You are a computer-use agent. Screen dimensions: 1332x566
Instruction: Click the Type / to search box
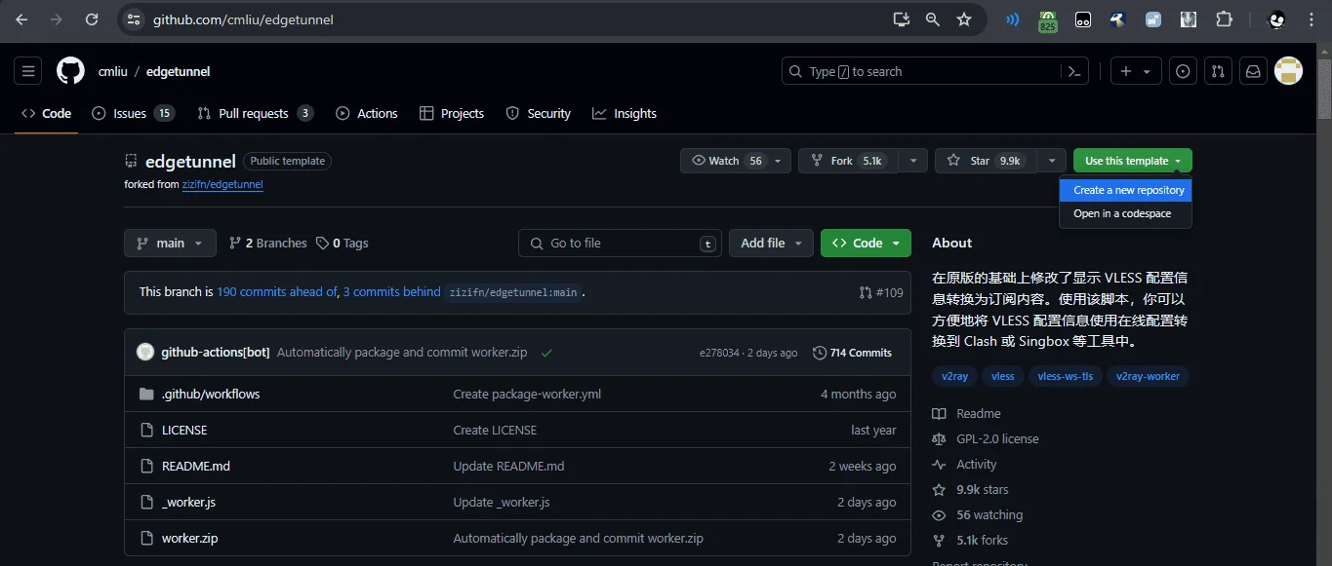(x=936, y=71)
